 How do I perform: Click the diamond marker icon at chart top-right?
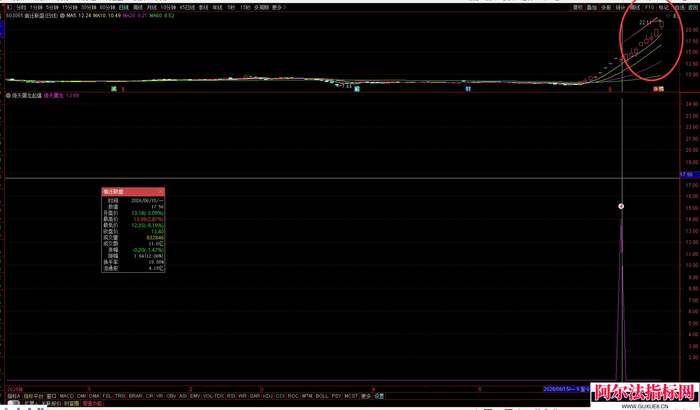(668, 16)
